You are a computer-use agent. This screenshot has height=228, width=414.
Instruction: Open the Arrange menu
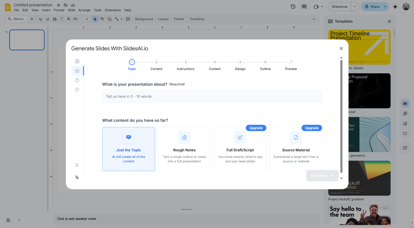click(84, 10)
